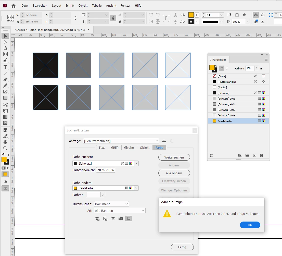This screenshot has width=282, height=256.
Task: Select the [Schwarz] 70% swatch
Action: pos(238,110)
